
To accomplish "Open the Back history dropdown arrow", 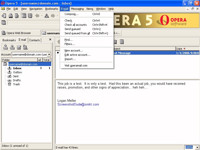I will point(42,16).
